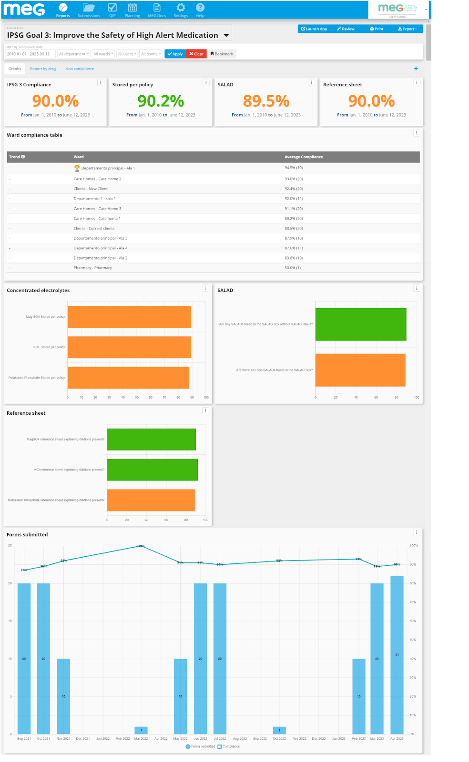The height and width of the screenshot is (762, 469).
Task: Click the green SALADs without labels bar
Action: pos(361,324)
